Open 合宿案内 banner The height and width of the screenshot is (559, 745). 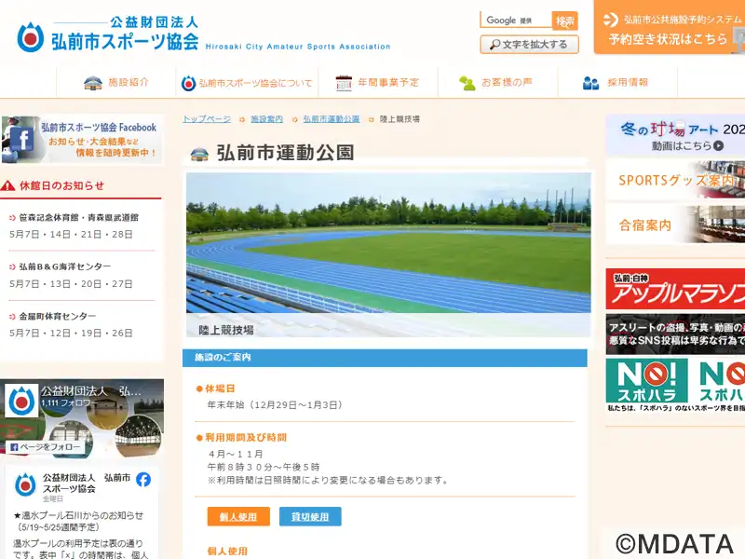pos(675,225)
